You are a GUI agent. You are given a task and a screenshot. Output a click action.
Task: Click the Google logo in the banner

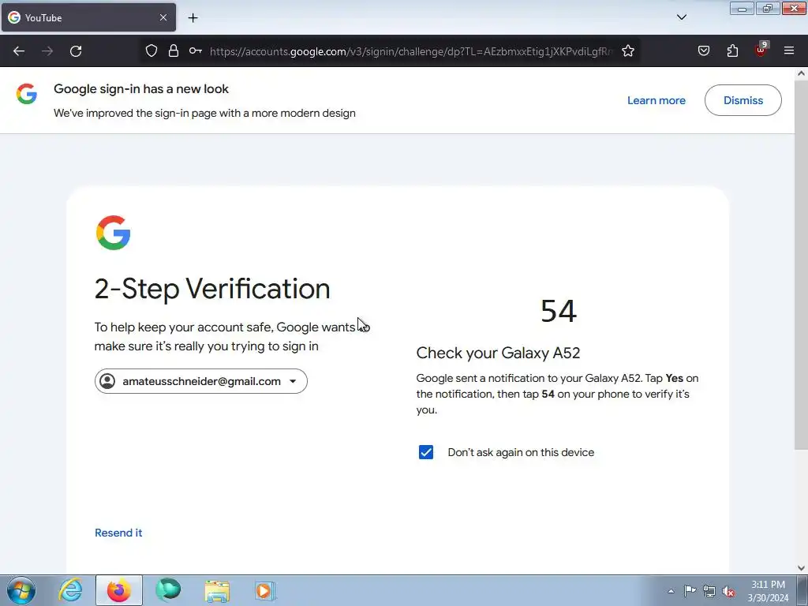pos(26,94)
